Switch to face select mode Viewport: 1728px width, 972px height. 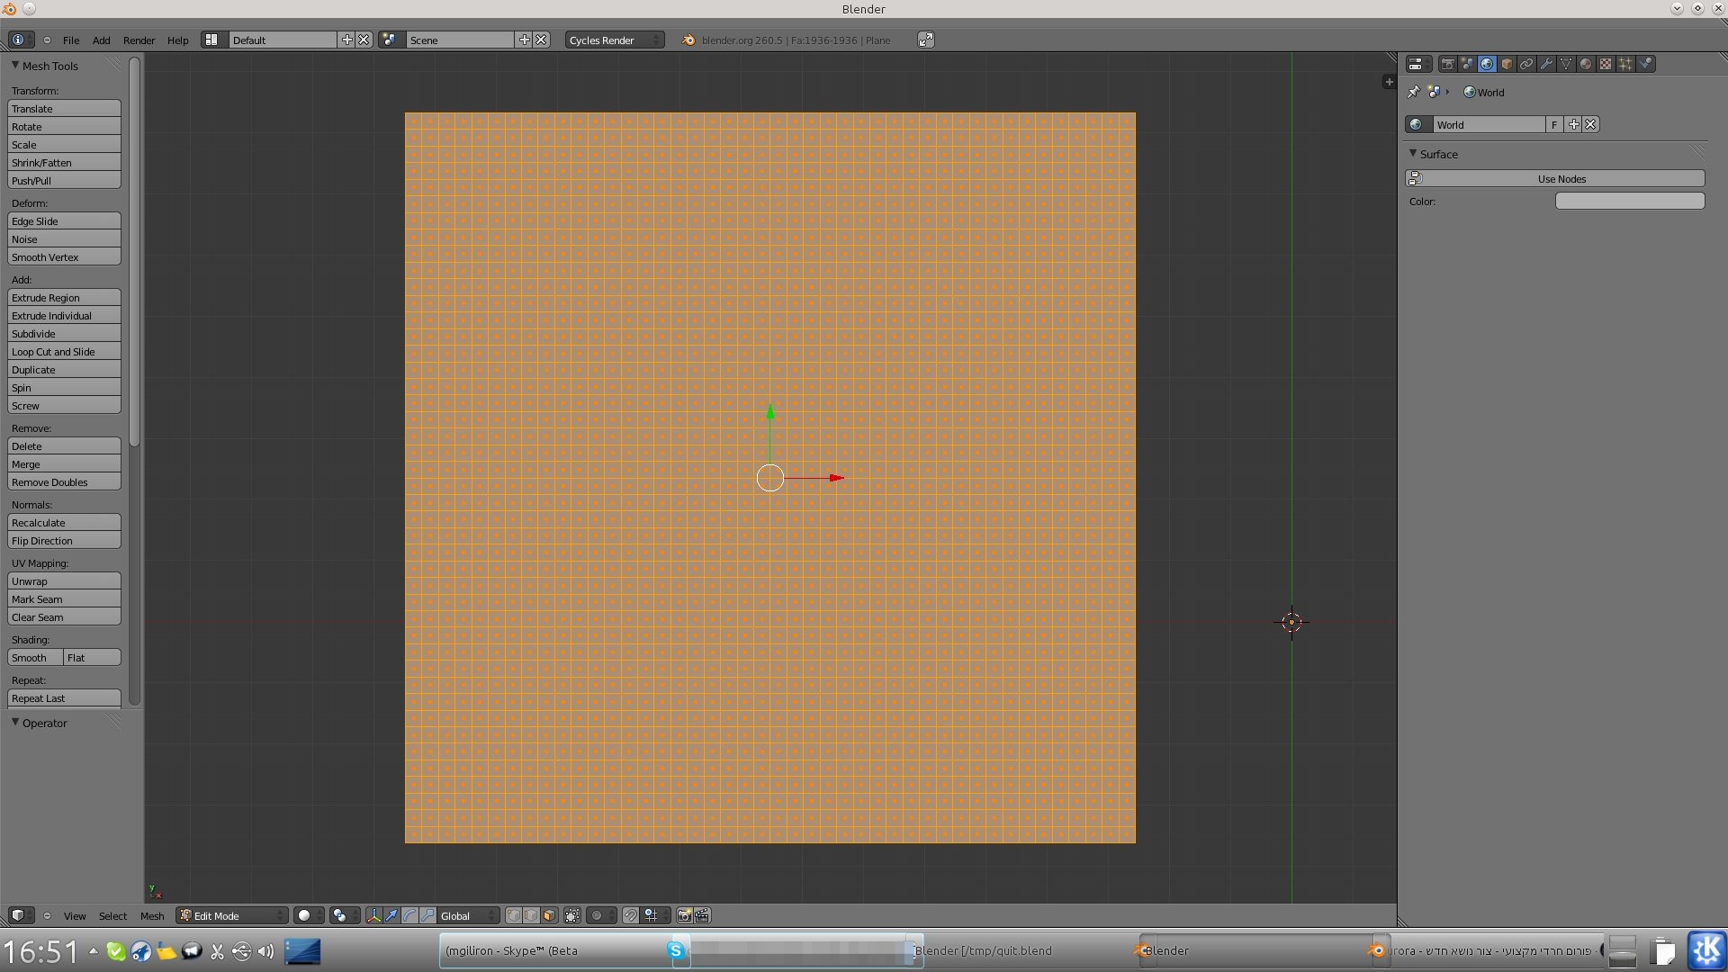(x=549, y=915)
